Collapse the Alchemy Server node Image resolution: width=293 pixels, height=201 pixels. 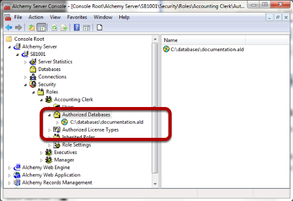tap(9, 47)
